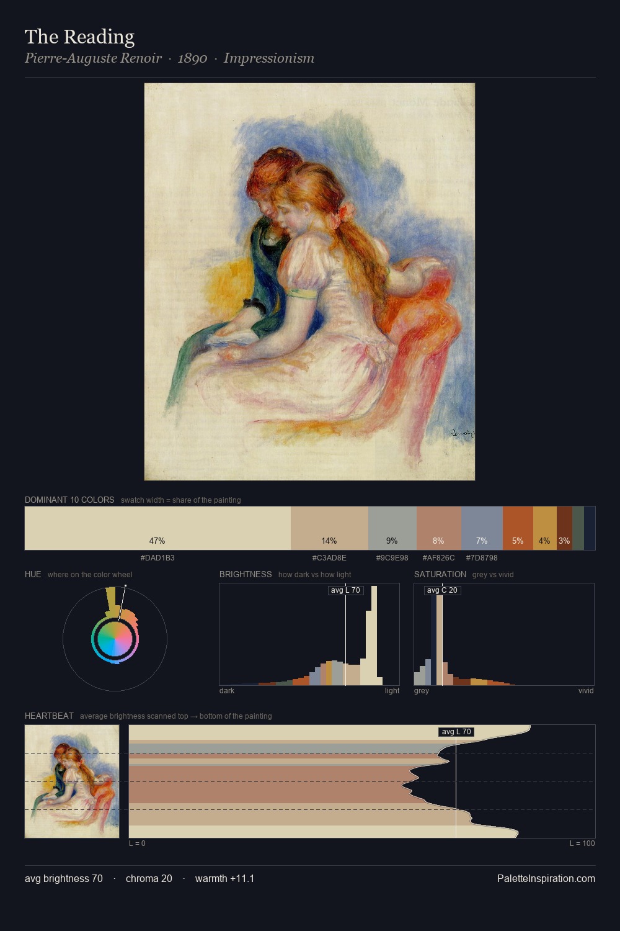Click the heartbeat brightness profile chart

362,781
